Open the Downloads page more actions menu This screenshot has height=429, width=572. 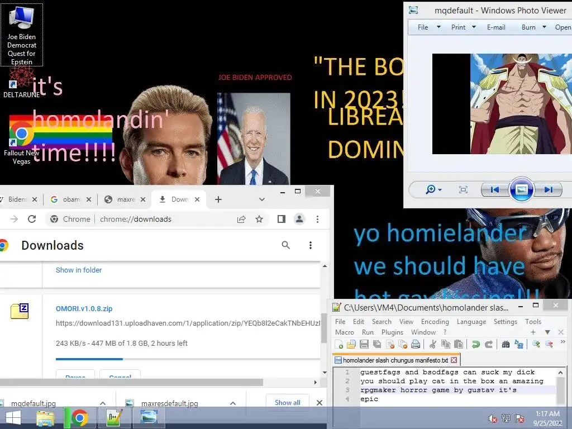point(311,245)
